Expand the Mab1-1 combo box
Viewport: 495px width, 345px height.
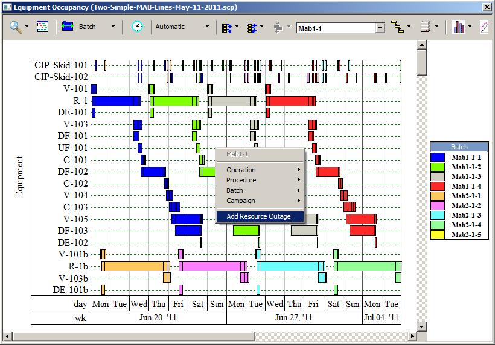380,28
